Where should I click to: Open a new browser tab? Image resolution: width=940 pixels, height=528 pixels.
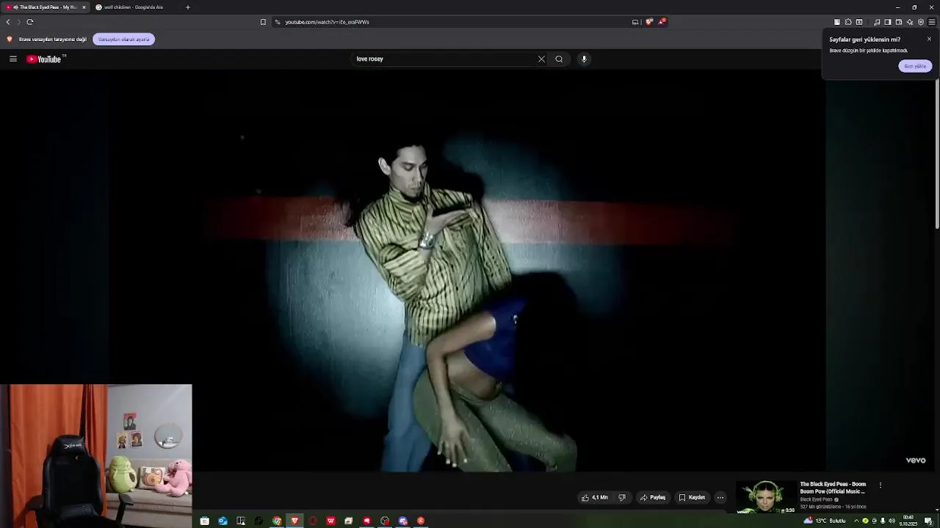[x=188, y=7]
